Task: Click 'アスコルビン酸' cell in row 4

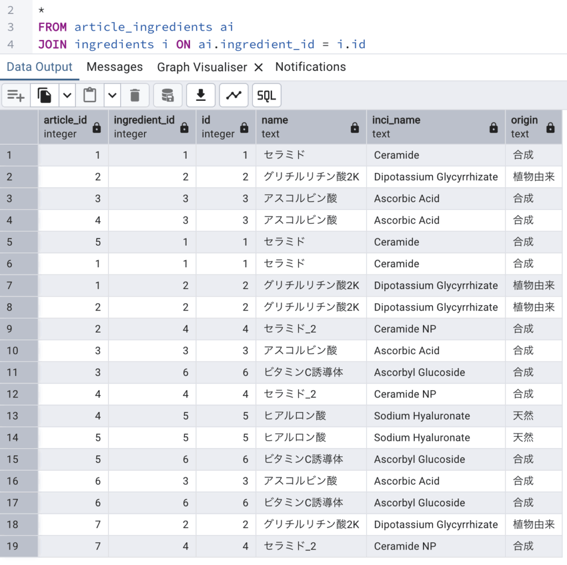Action: click(311, 220)
